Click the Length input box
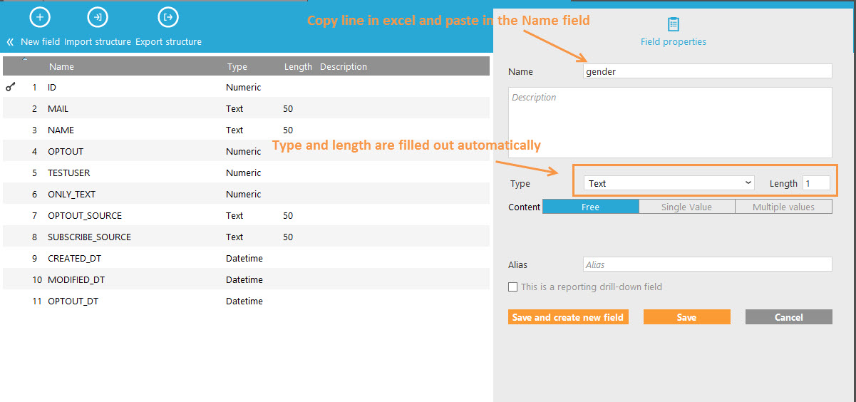This screenshot has height=402, width=856. click(816, 183)
